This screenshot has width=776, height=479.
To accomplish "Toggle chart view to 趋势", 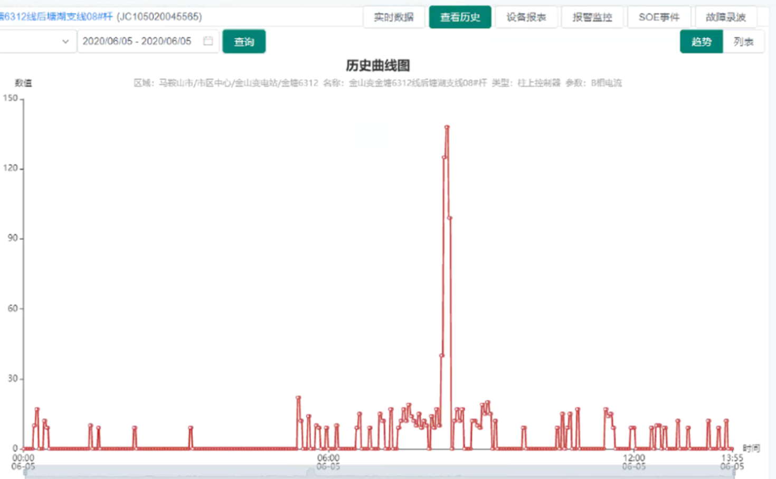I will pyautogui.click(x=701, y=42).
